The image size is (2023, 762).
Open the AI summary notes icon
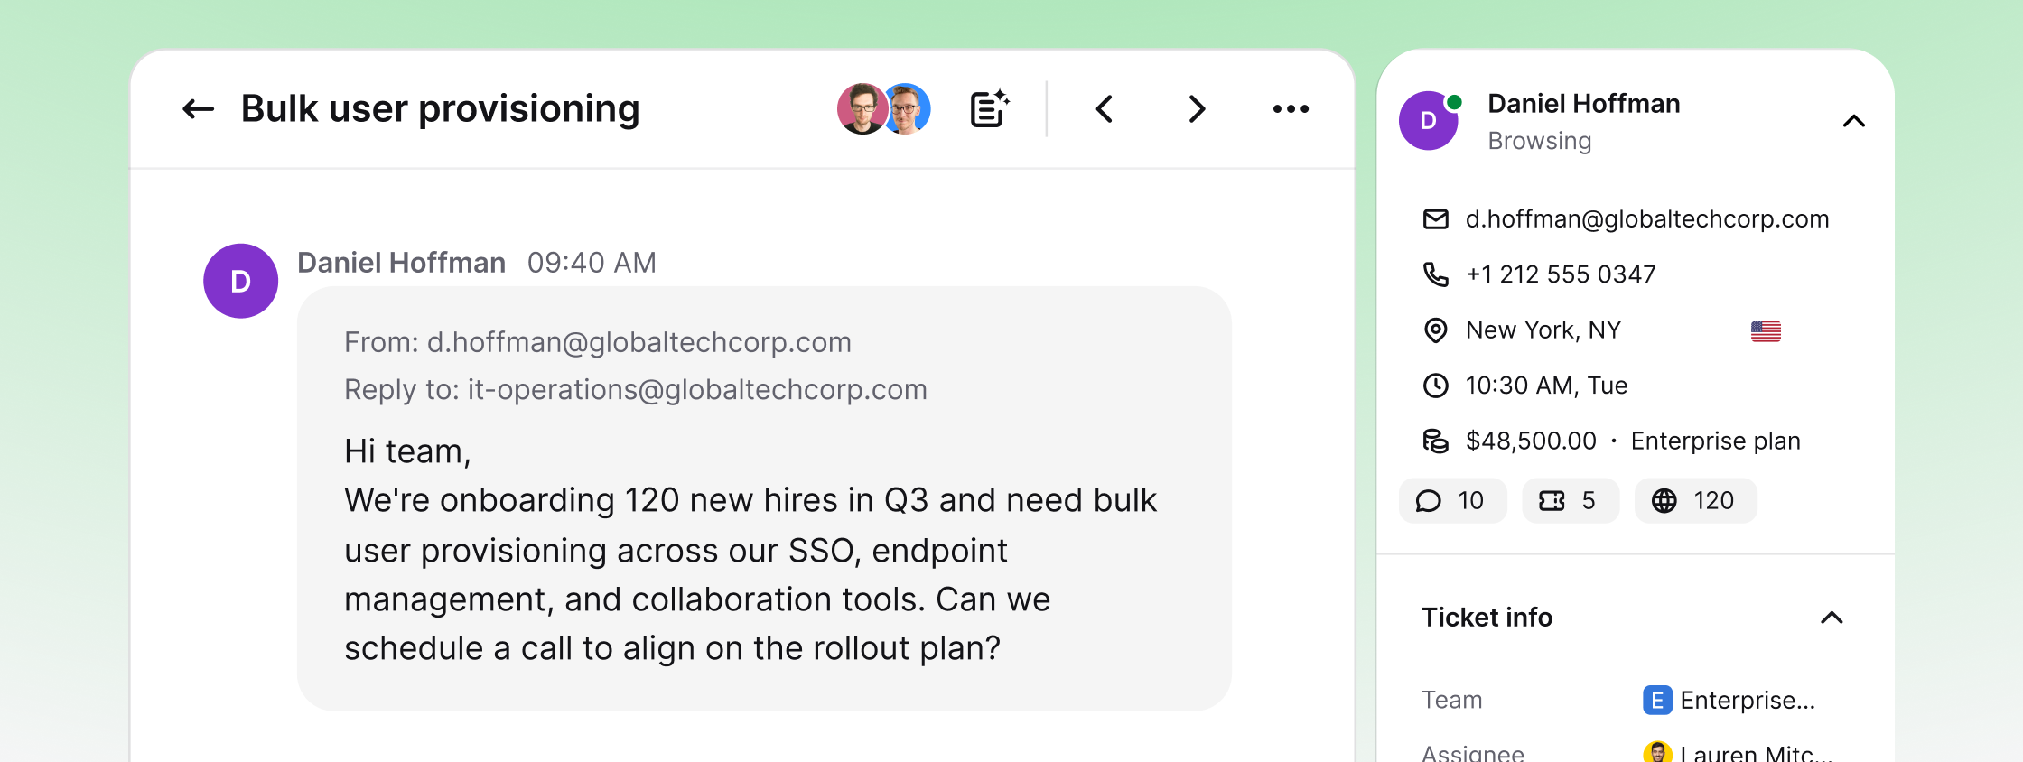click(x=990, y=108)
